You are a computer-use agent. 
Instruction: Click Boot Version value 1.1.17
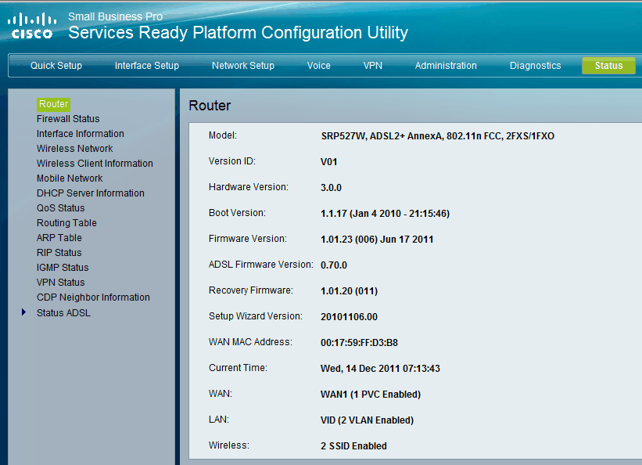pyautogui.click(x=385, y=214)
